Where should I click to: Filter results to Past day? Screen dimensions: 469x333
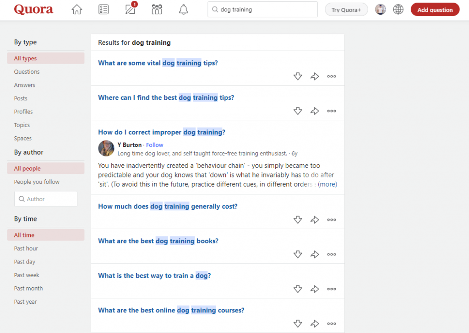pyautogui.click(x=25, y=262)
